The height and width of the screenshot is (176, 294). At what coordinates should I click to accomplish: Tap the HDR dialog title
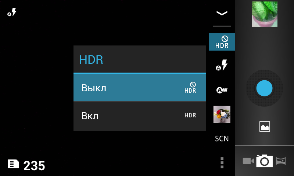(x=91, y=60)
